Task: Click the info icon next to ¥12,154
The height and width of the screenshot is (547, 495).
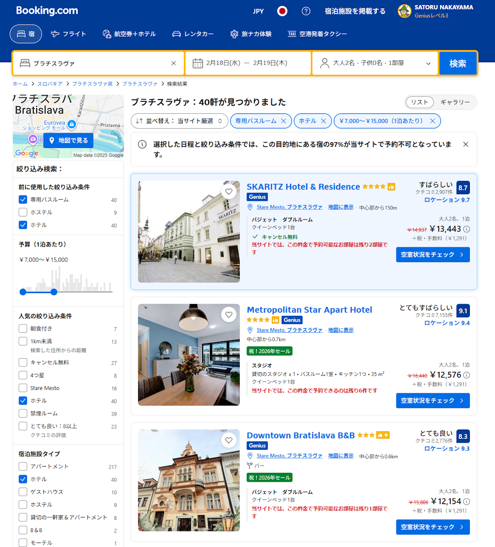Action: (x=467, y=502)
